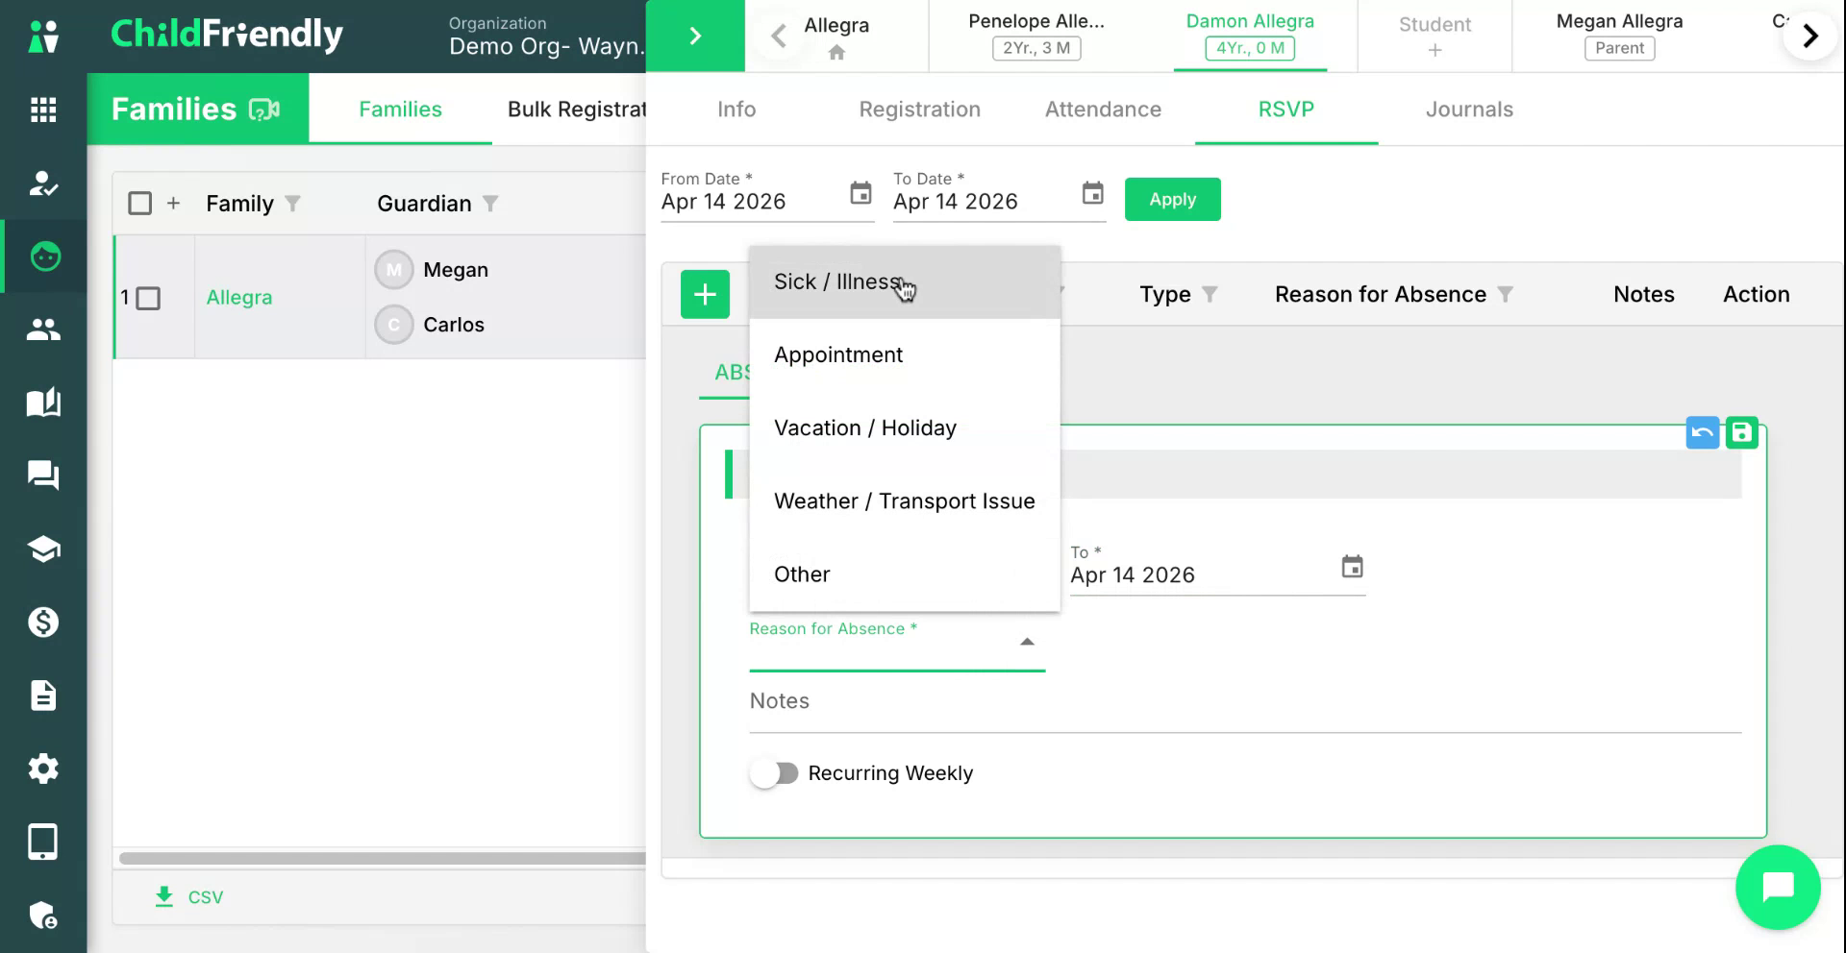This screenshot has height=953, width=1846.
Task: Check the Allegra family row checkbox
Action: click(x=148, y=299)
